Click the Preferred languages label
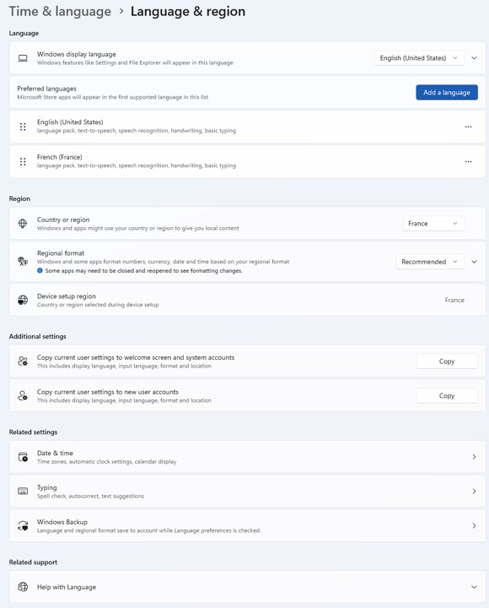 click(46, 89)
